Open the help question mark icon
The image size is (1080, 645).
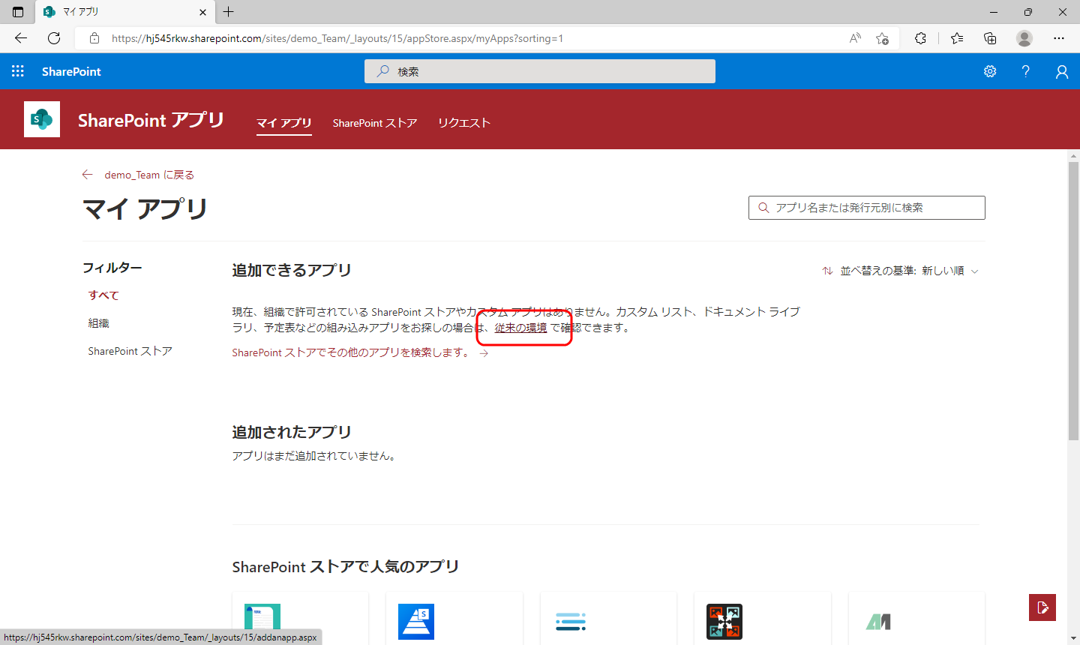(1025, 71)
